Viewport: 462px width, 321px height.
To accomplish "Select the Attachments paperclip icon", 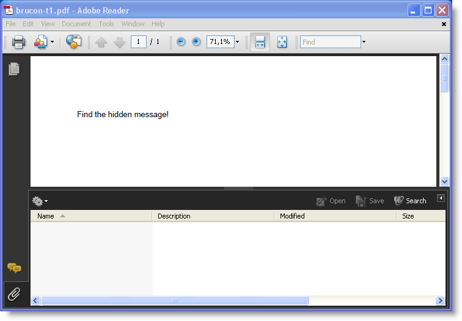I will tap(14, 294).
